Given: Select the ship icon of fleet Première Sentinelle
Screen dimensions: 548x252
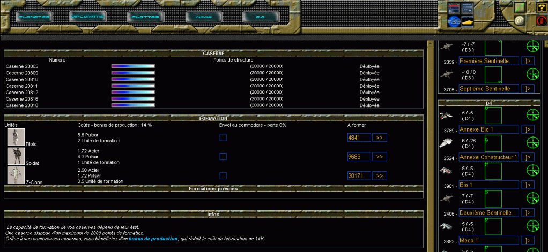Looking at the screenshot, I should pyautogui.click(x=446, y=45).
